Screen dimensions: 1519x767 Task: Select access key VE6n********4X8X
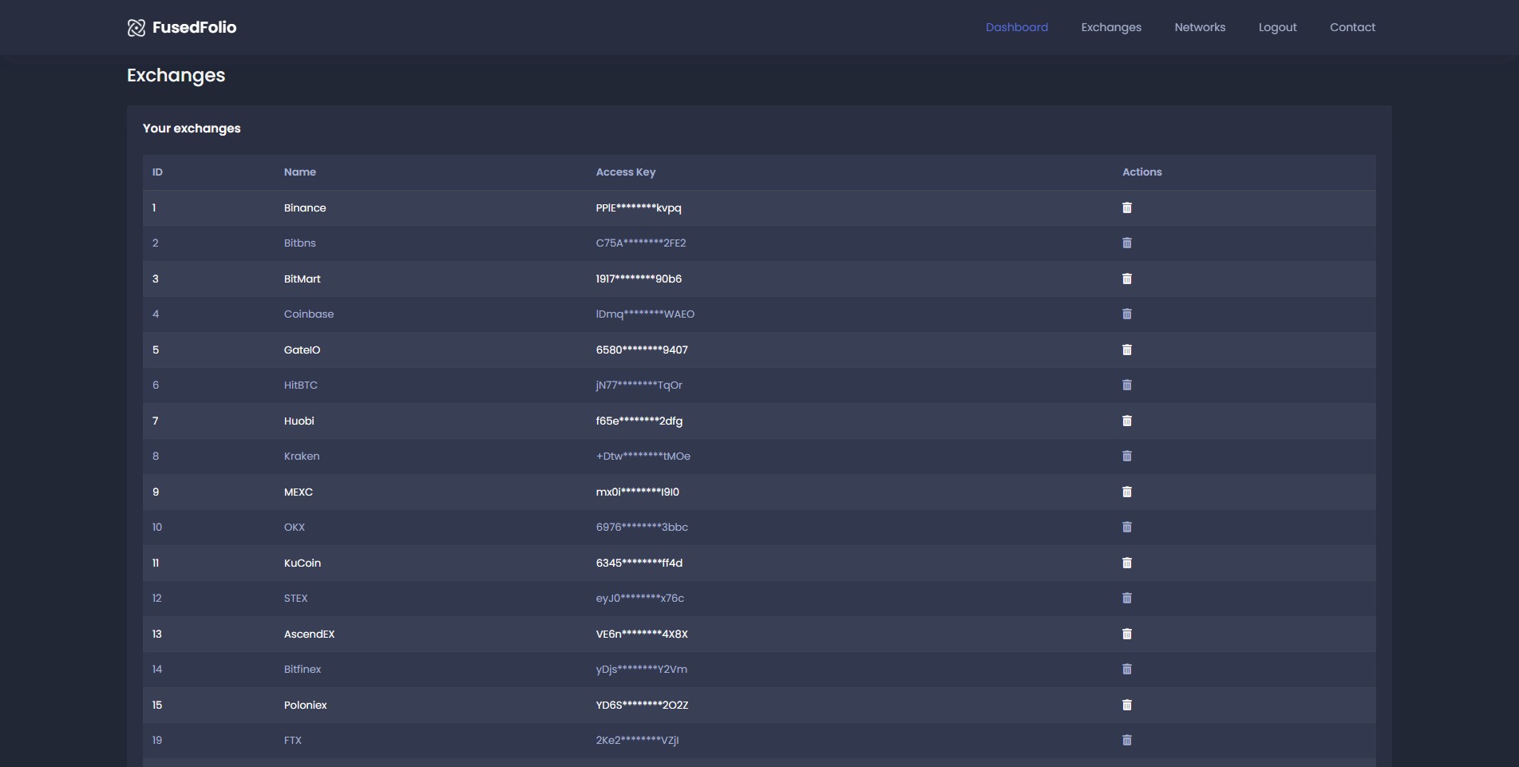point(642,635)
